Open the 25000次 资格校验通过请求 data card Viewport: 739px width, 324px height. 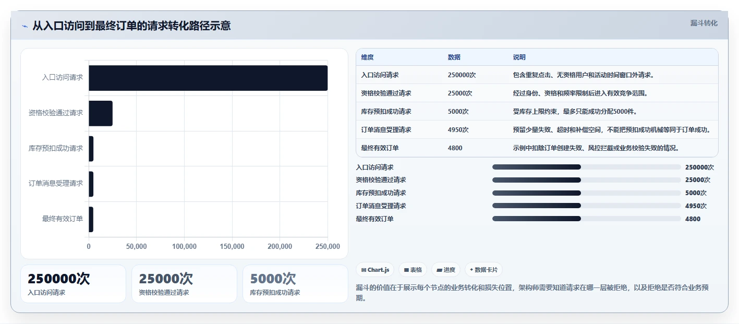tap(184, 284)
